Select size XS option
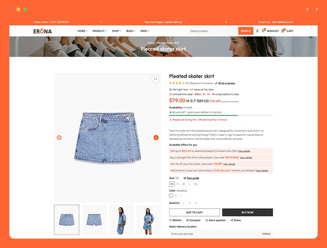 (171, 184)
